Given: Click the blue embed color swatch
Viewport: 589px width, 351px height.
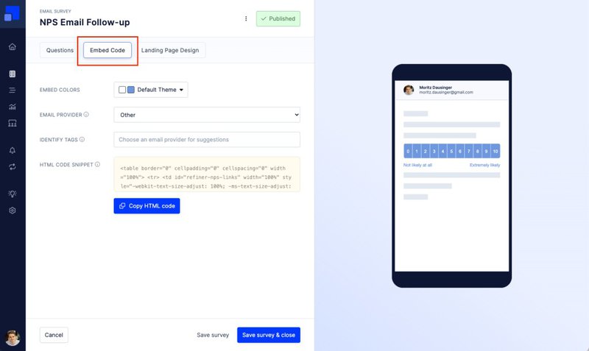Looking at the screenshot, I should (131, 90).
